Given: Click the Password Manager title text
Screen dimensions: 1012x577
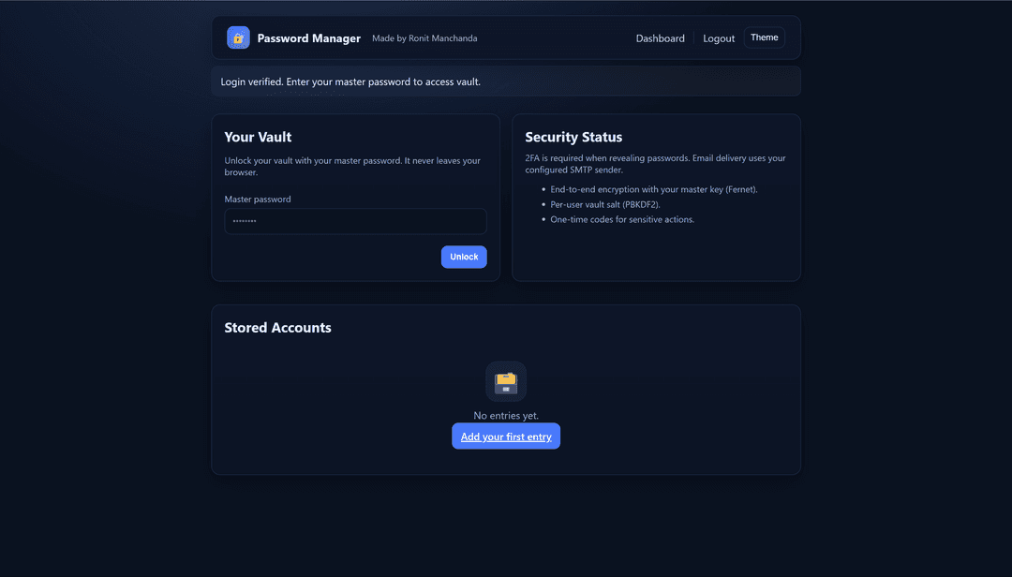Looking at the screenshot, I should point(308,38).
